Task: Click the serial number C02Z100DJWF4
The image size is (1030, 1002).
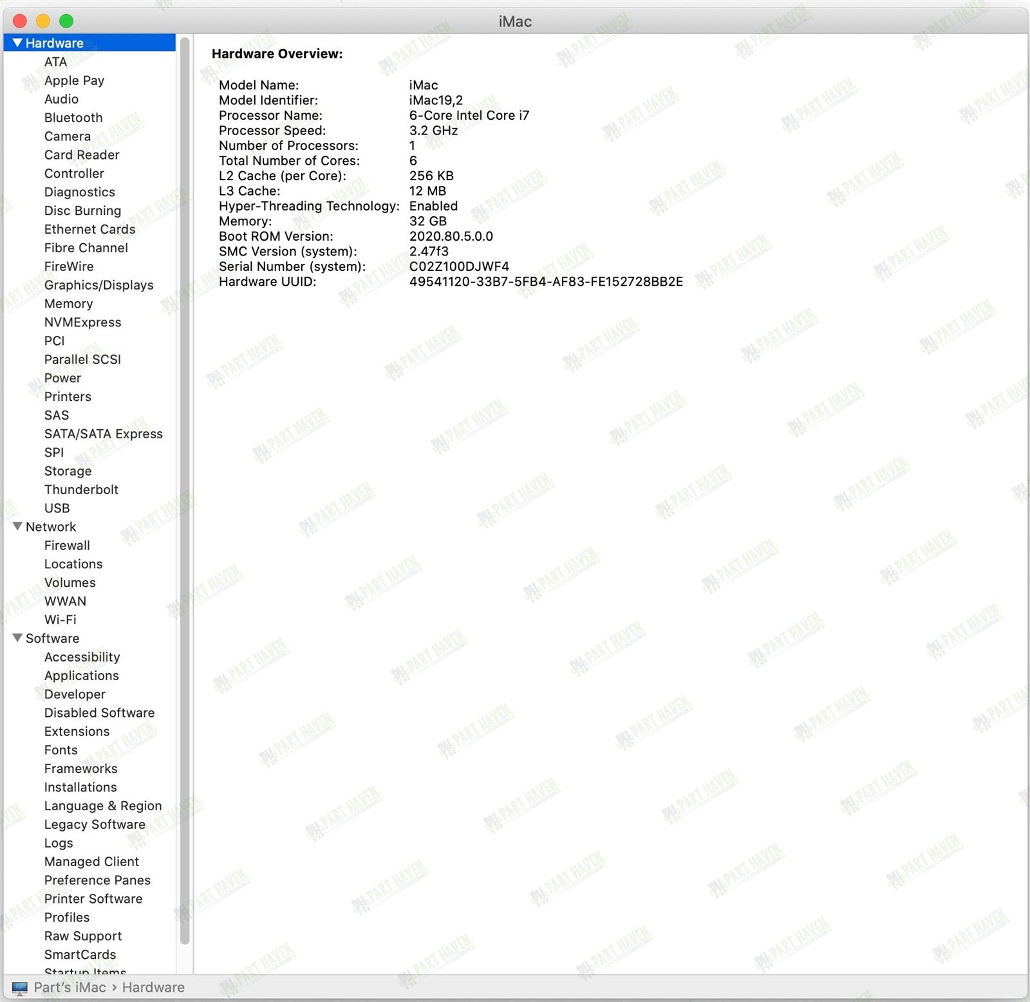Action: (x=459, y=266)
